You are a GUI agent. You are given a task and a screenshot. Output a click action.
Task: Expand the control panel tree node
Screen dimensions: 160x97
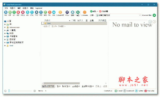[x=5, y=36]
